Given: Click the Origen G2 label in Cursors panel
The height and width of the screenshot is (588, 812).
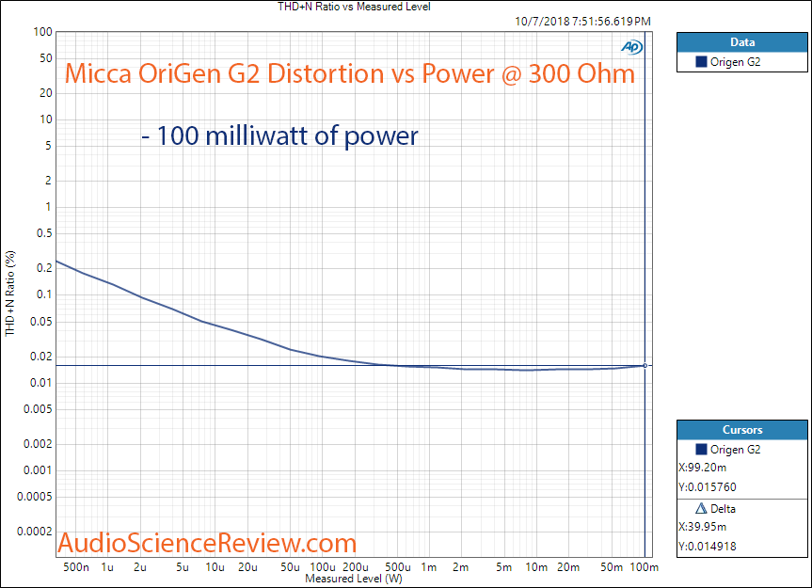Looking at the screenshot, I should click(x=736, y=450).
